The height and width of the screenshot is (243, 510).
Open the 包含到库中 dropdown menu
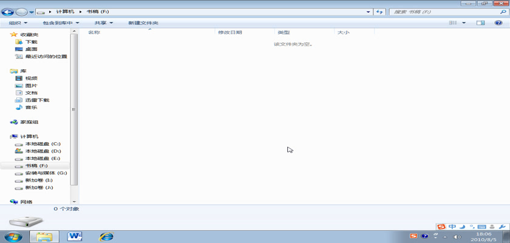click(61, 23)
